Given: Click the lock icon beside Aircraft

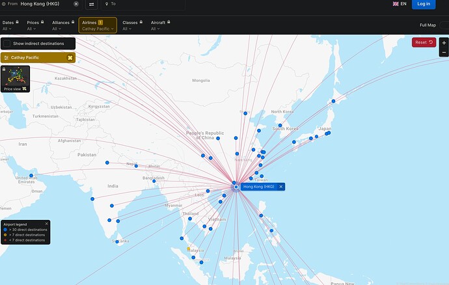Looking at the screenshot, I should (x=169, y=21).
